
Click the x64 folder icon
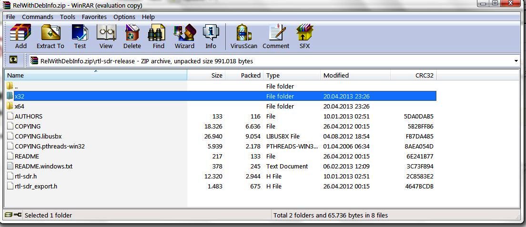(x=10, y=106)
